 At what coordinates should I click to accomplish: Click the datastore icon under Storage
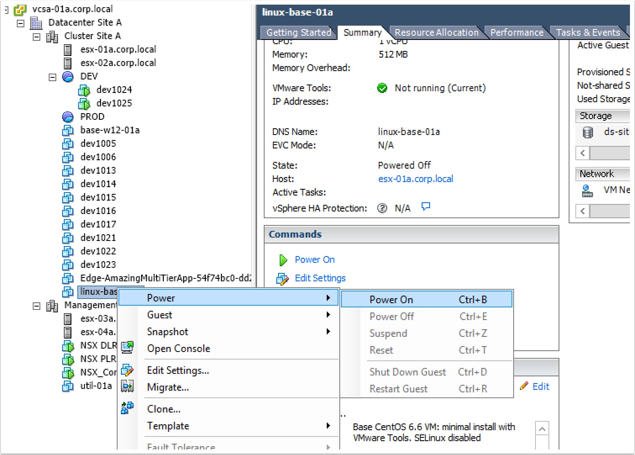(x=588, y=132)
